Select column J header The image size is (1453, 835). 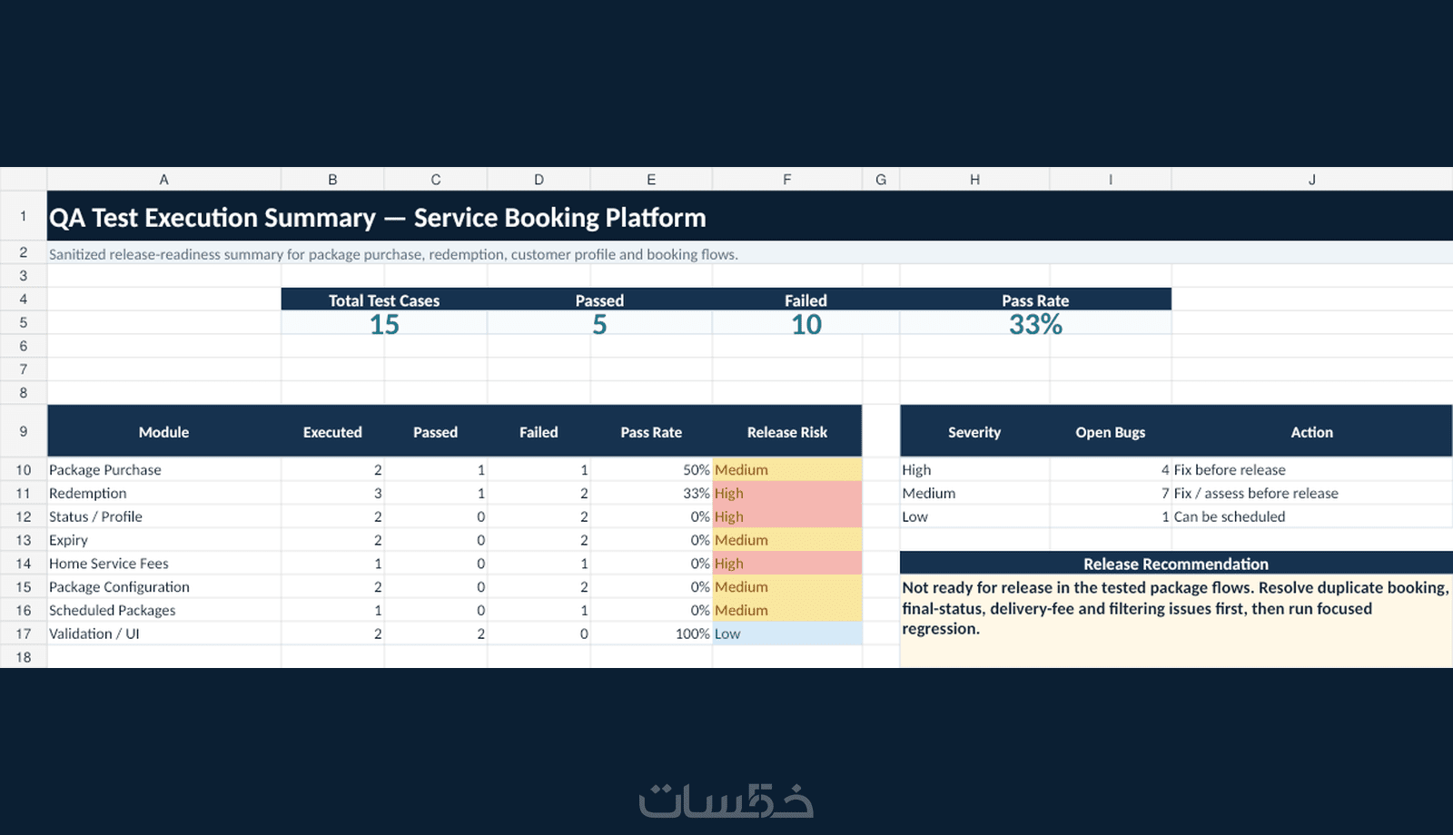[1312, 180]
